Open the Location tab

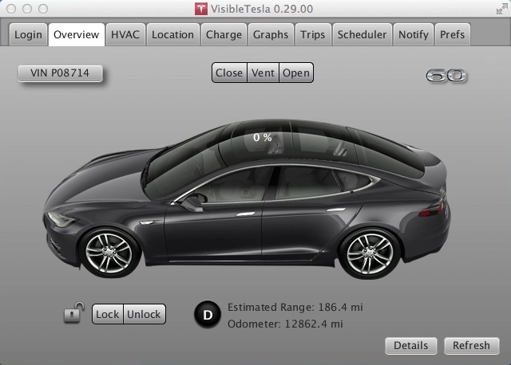click(172, 34)
